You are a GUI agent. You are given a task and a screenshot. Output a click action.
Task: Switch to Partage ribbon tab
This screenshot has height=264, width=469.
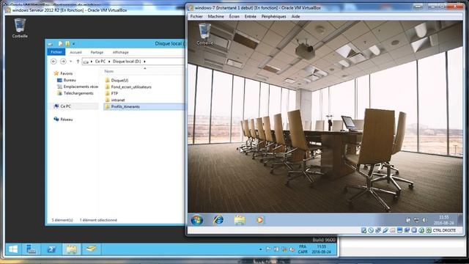(97, 52)
